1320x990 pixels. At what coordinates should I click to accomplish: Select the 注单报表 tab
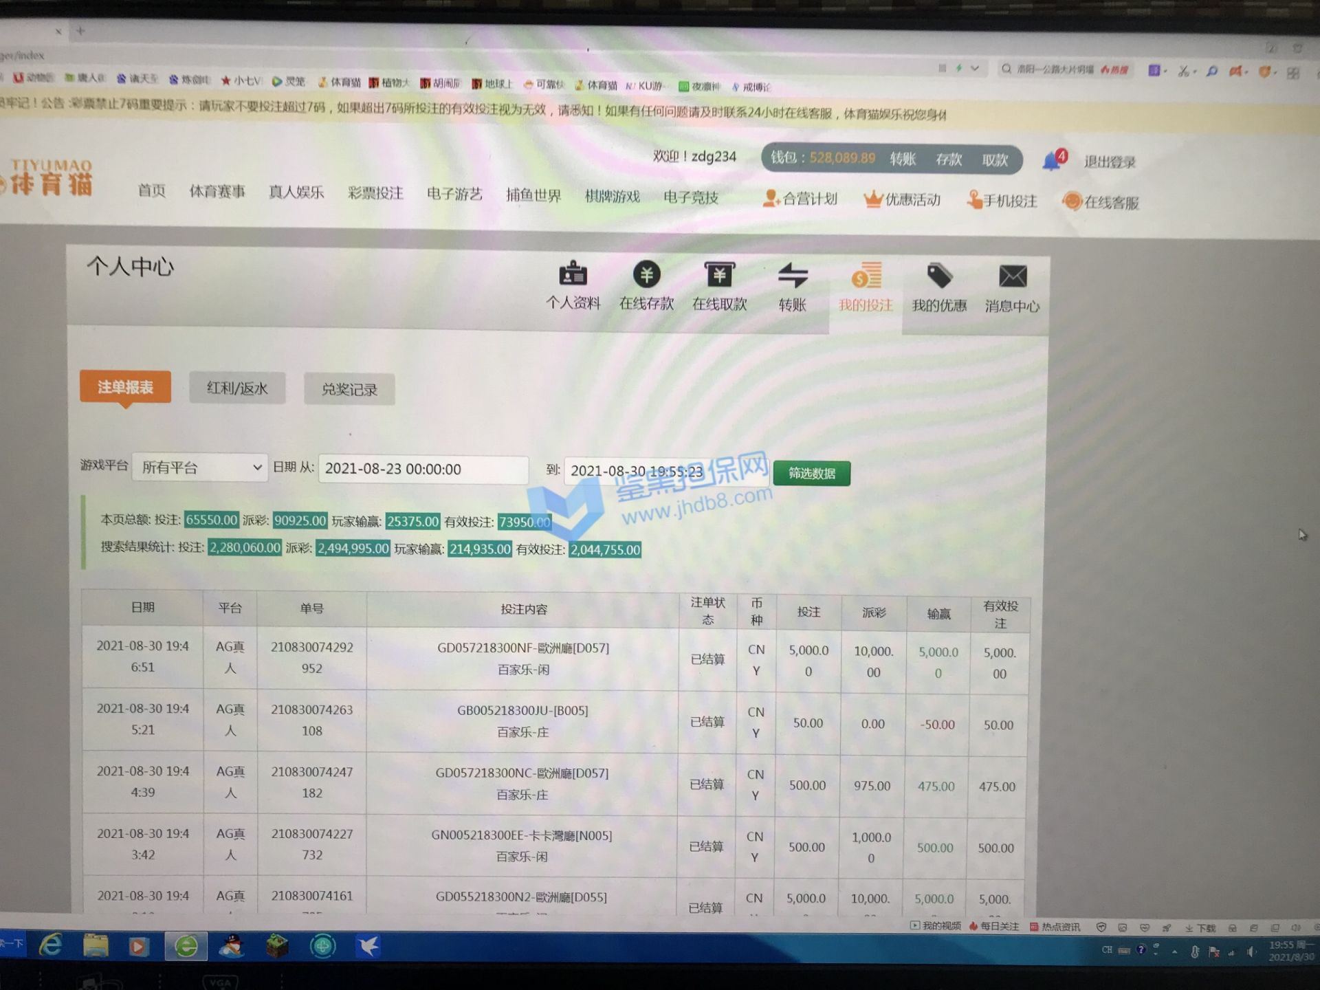tap(125, 387)
